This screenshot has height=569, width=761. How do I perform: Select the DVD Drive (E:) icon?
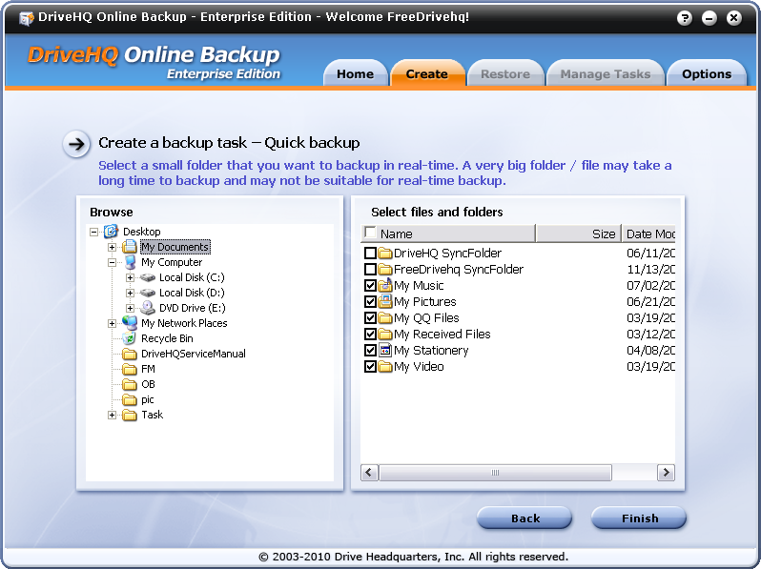point(148,308)
